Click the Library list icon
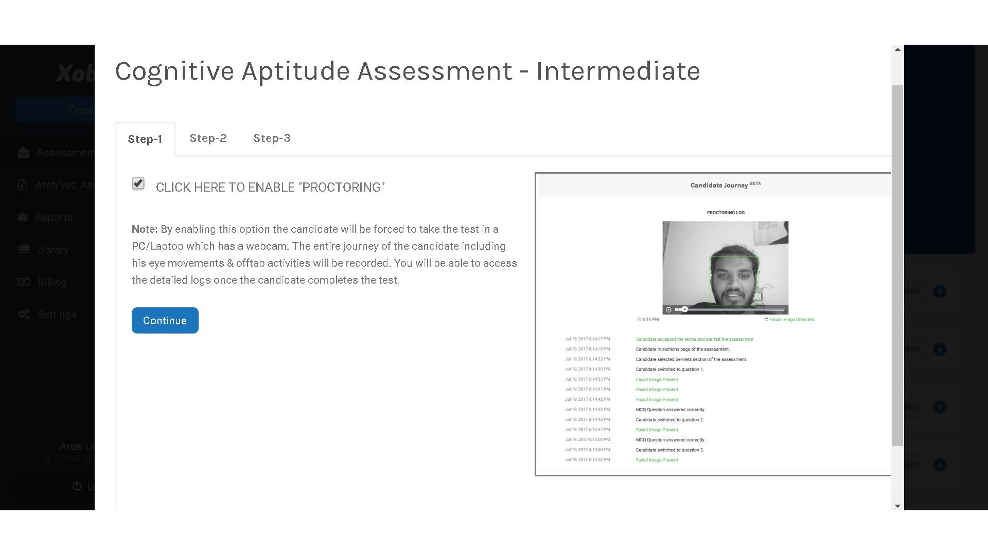The width and height of the screenshot is (988, 555). [x=23, y=249]
